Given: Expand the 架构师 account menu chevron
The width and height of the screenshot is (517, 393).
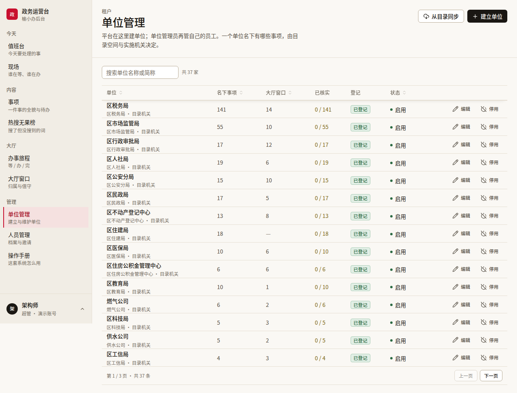Looking at the screenshot, I should [82, 309].
